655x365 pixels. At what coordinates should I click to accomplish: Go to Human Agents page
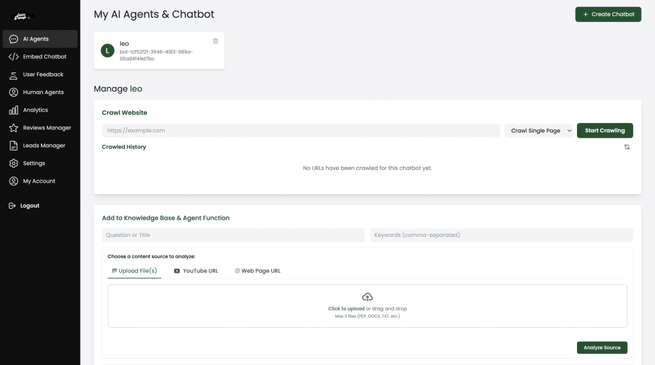(40, 92)
